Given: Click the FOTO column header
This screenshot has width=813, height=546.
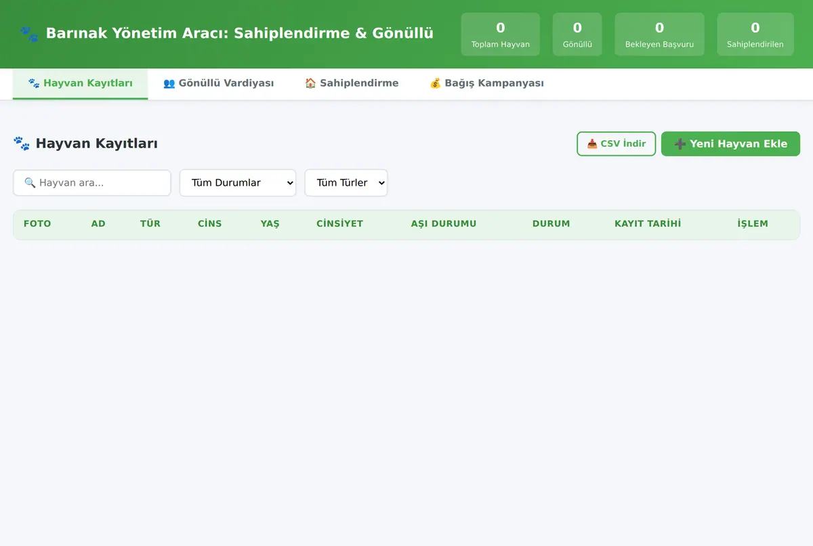Looking at the screenshot, I should 37,224.
